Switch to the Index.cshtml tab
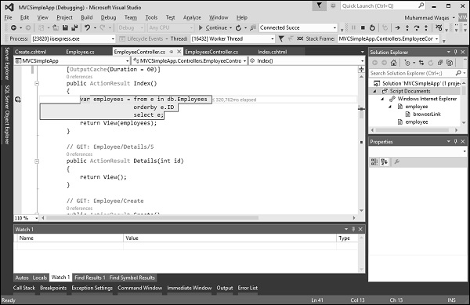The width and height of the screenshot is (470, 305). (x=272, y=52)
